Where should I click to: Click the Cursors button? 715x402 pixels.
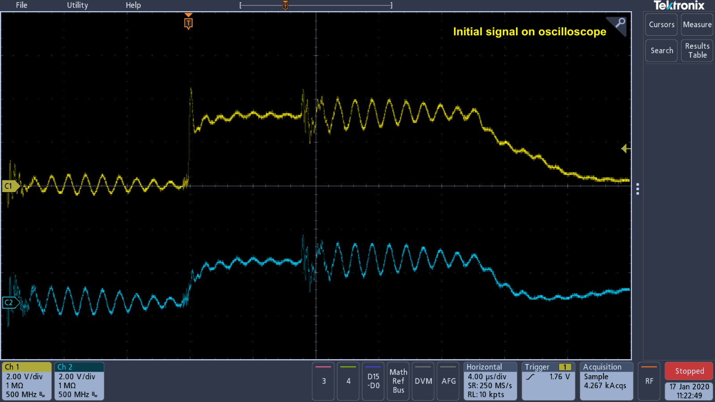click(661, 25)
